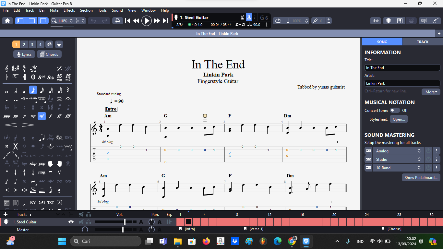The height and width of the screenshot is (249, 443).
Task: Toggle 10-Band equalizer power button
Action: click(428, 168)
